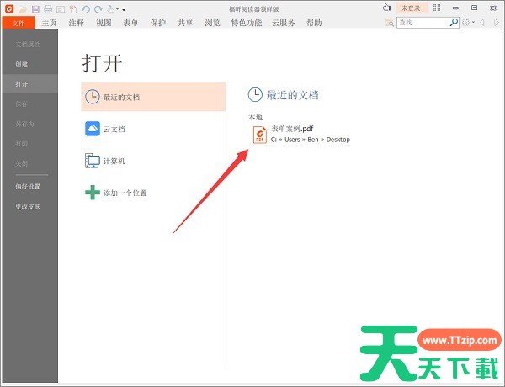Select 创建 in the left sidebar

pyautogui.click(x=21, y=64)
